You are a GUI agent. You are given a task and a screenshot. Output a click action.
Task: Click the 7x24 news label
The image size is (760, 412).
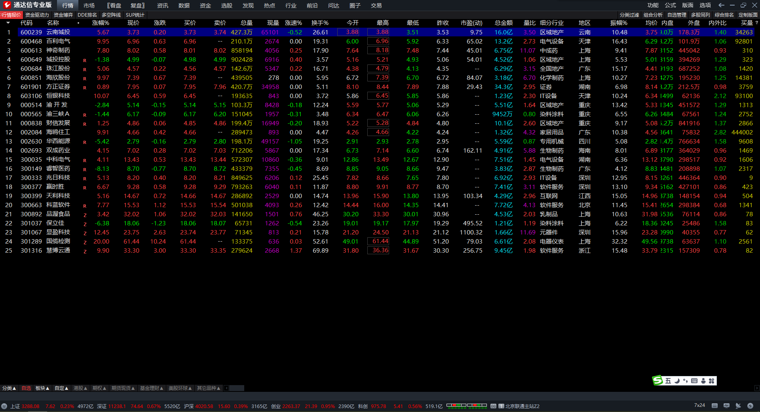tap(699, 405)
